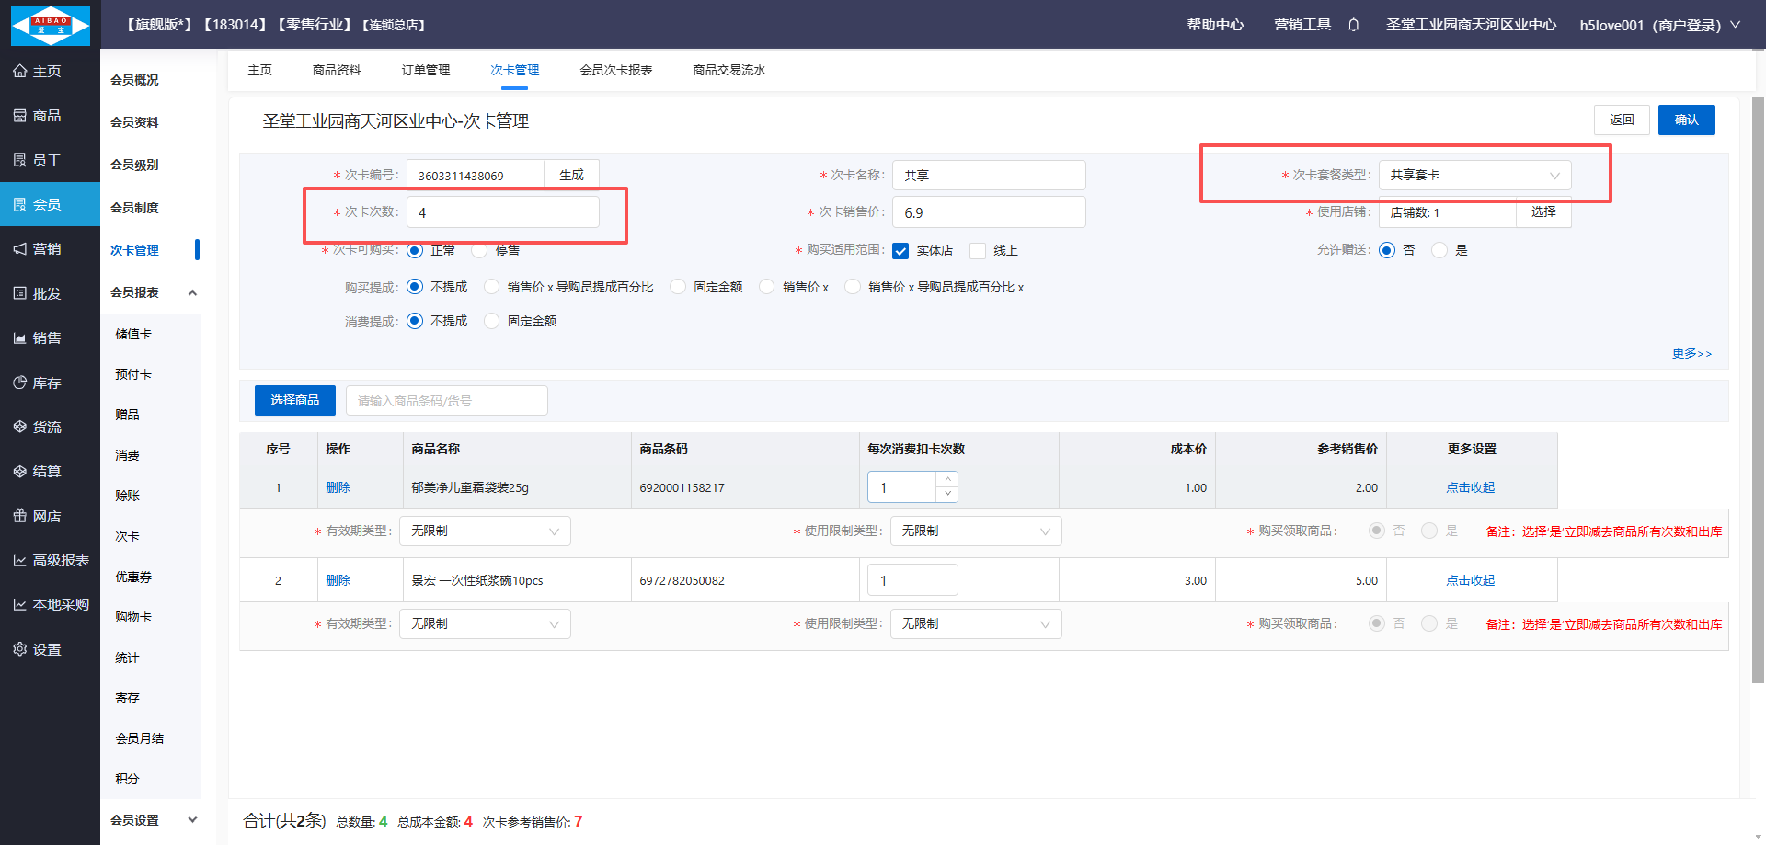
Task: Click the 营销 megaphone sidebar icon
Action: [x=20, y=249]
